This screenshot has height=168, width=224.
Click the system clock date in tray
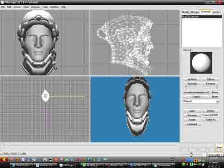(x=214, y=166)
